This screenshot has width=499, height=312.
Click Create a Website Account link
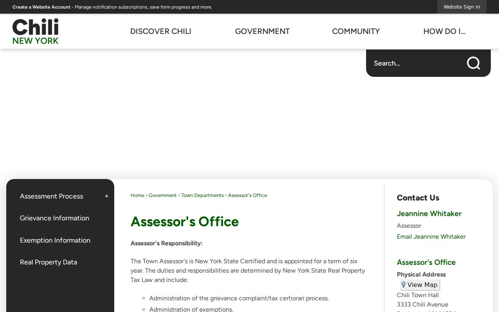pyautogui.click(x=41, y=7)
